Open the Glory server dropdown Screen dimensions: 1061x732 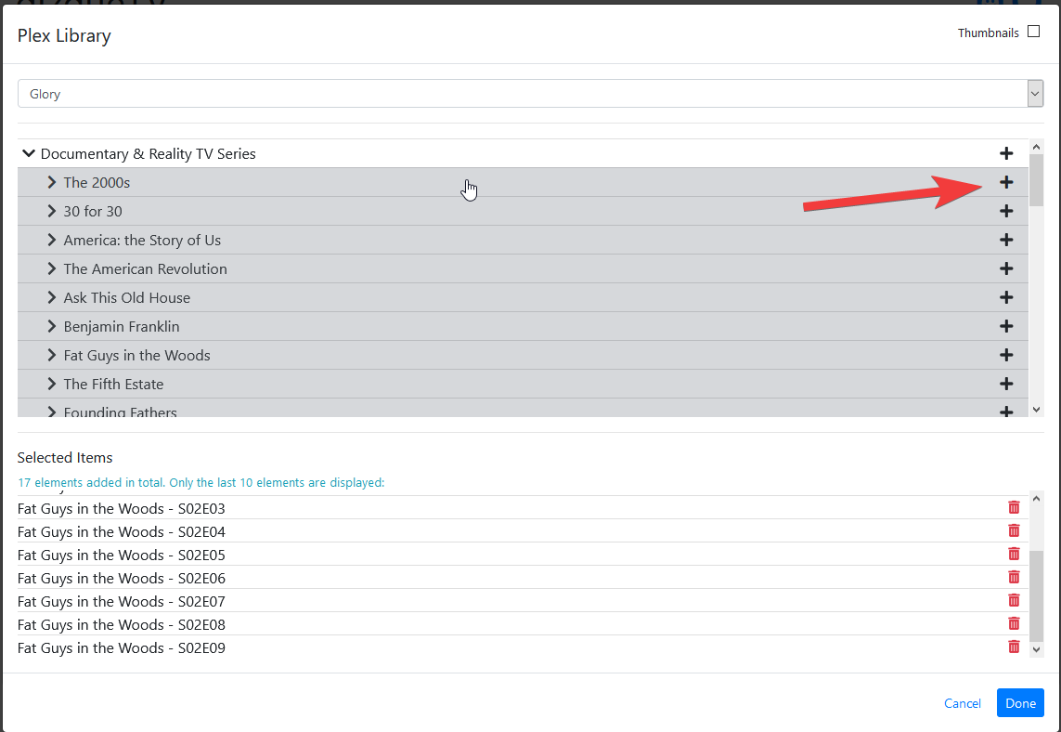[x=531, y=94]
